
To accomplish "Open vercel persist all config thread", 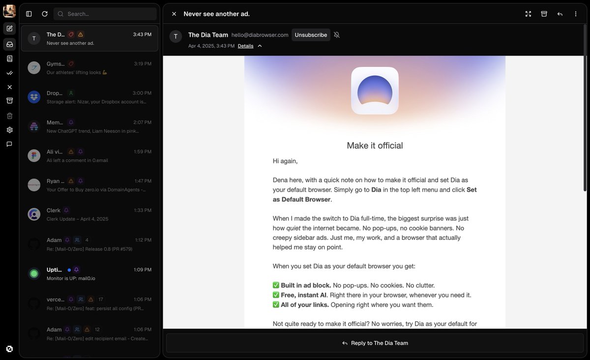I will point(89,303).
